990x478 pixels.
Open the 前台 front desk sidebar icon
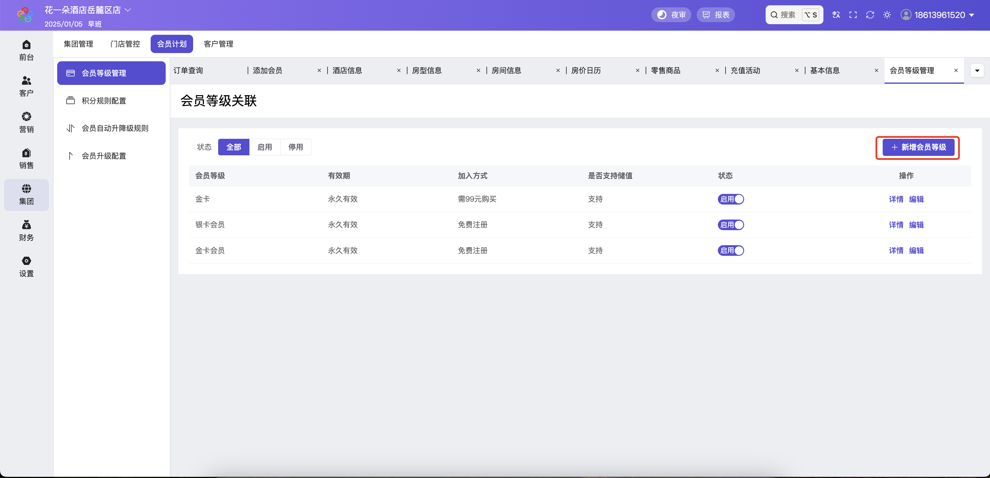(26, 50)
